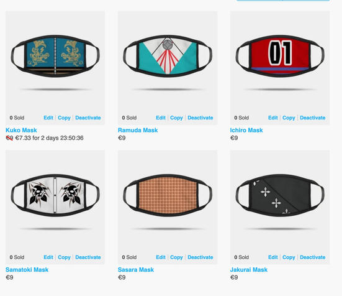Open the Ramuda Mask product image
The height and width of the screenshot is (296, 342).
168,56
